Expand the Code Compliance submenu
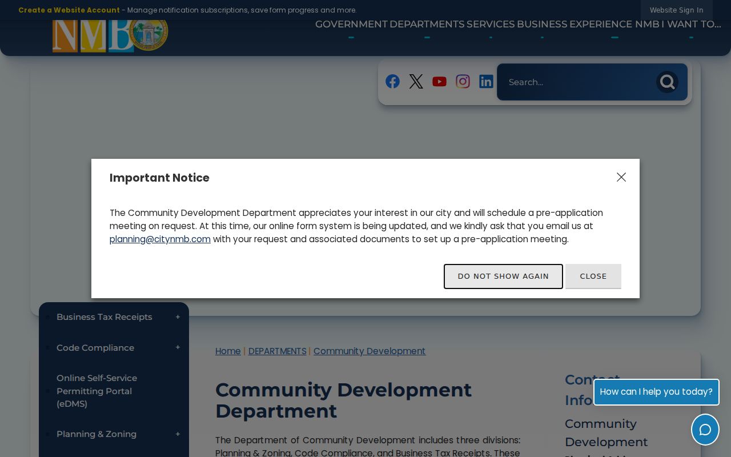 pyautogui.click(x=178, y=348)
